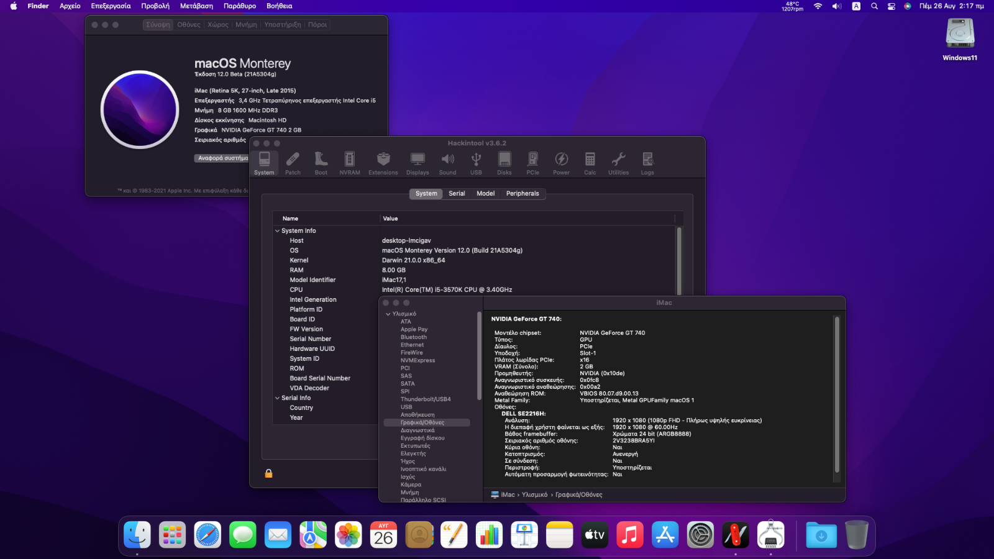Open the Βοήθεια menu in menu bar
This screenshot has width=994, height=559.
[x=280, y=6]
